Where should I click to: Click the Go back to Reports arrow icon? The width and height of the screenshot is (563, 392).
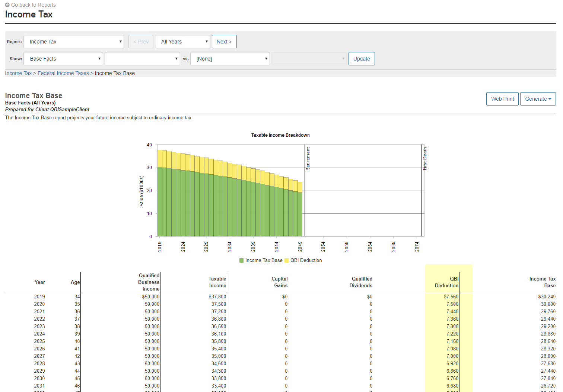[x=7, y=5]
